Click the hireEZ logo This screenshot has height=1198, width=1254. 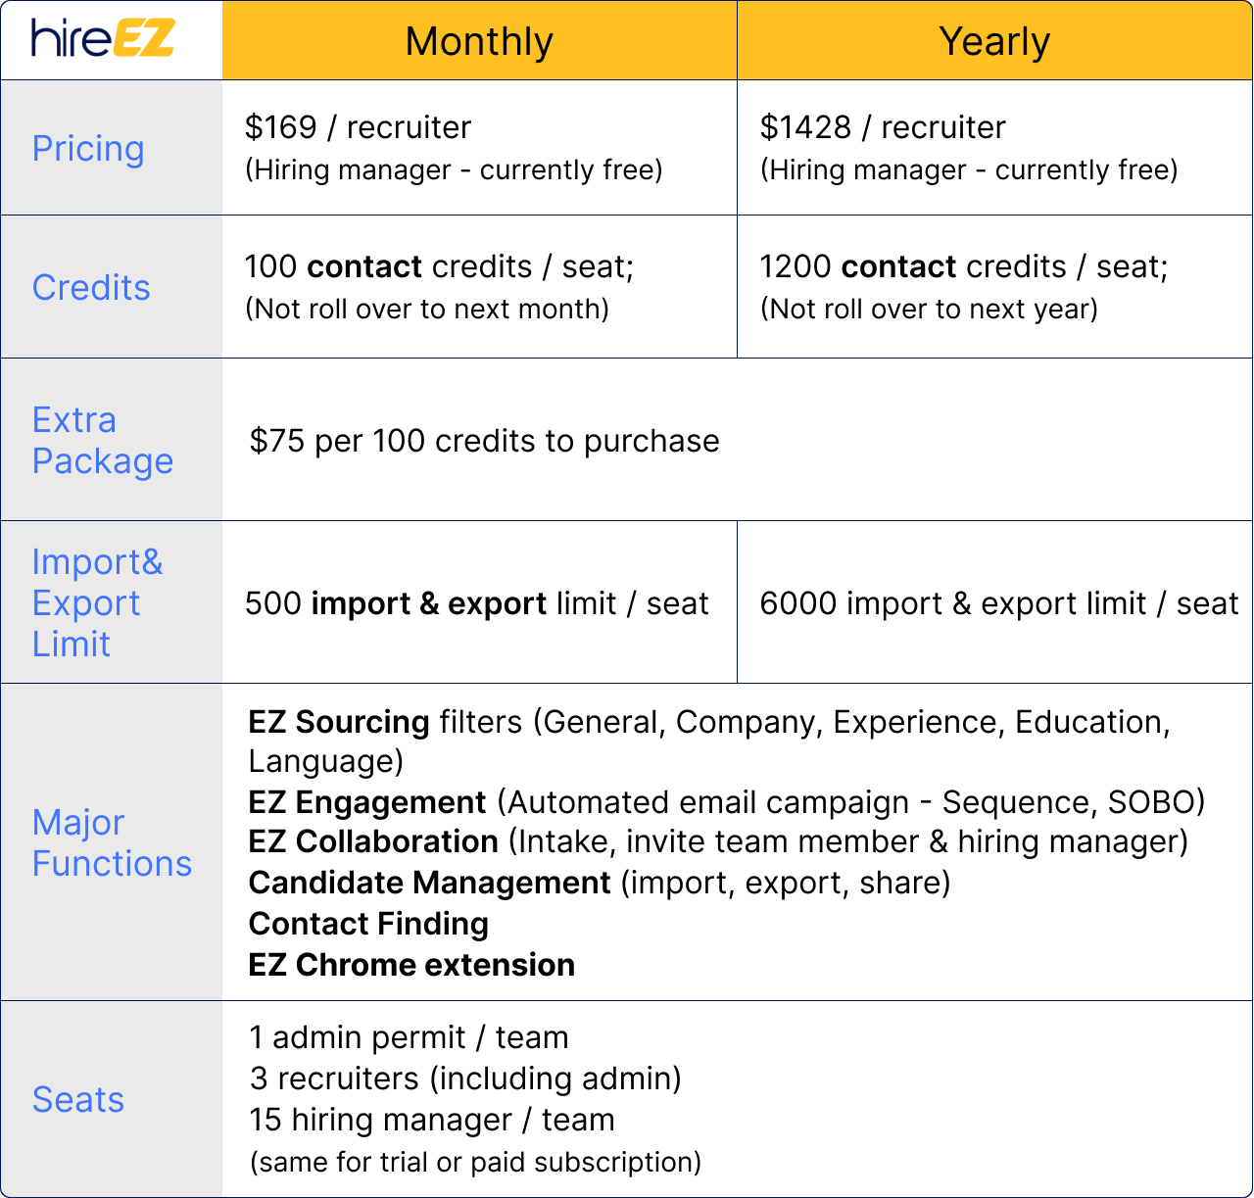tap(103, 39)
